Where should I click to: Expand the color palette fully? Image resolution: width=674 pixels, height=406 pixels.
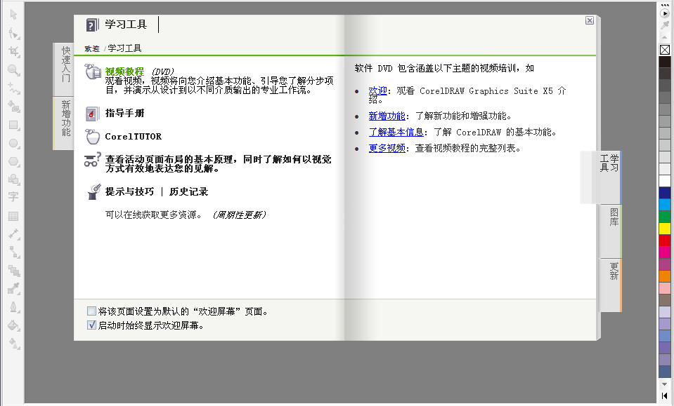click(x=665, y=395)
